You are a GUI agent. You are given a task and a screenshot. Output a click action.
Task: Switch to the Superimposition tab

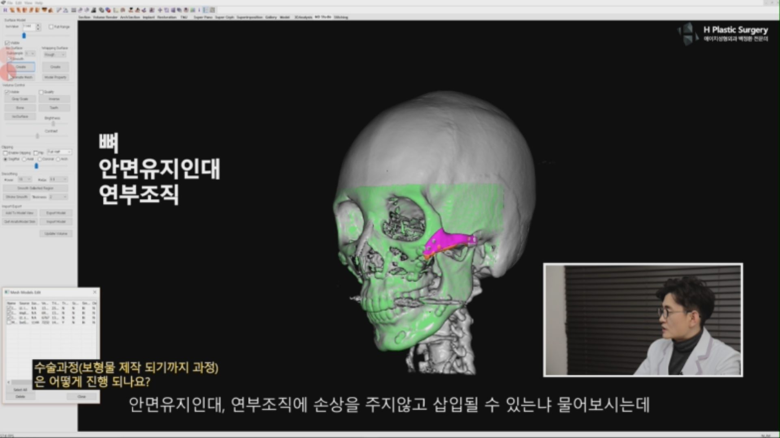click(249, 17)
